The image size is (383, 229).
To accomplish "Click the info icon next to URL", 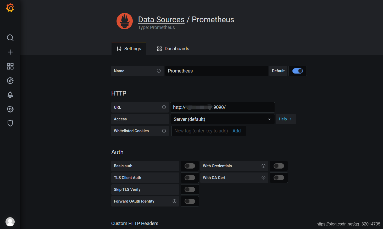I will [x=164, y=107].
